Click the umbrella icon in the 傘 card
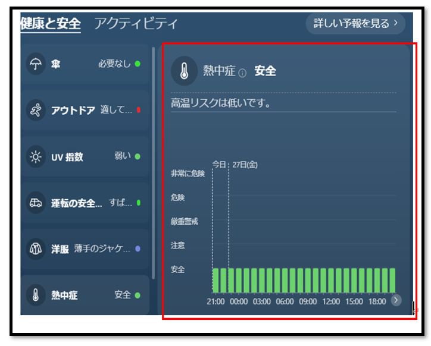 tap(36, 64)
